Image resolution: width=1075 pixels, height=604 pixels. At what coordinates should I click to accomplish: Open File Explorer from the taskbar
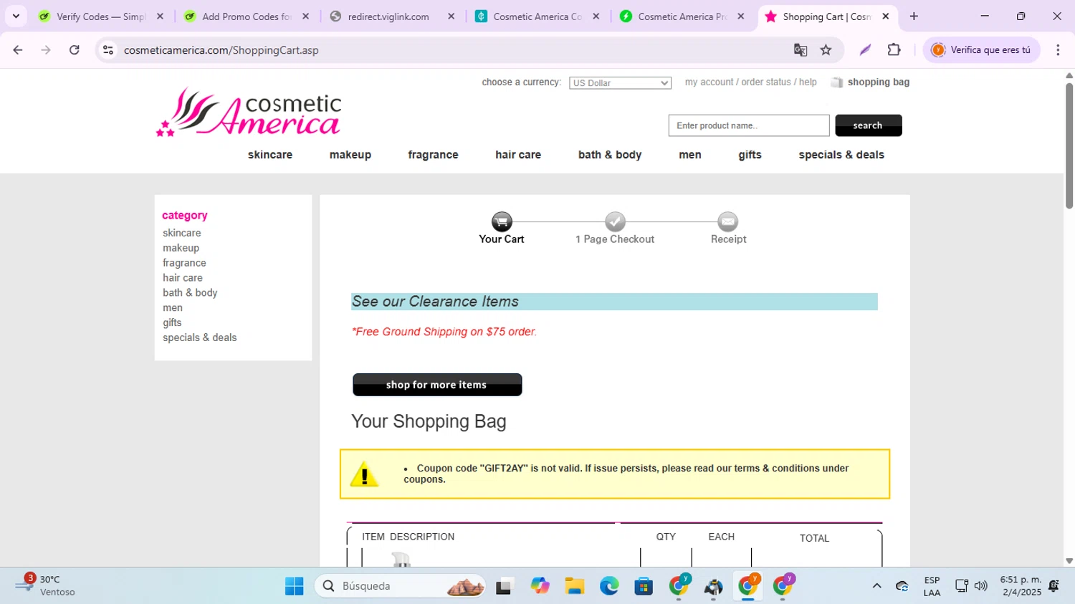click(x=574, y=586)
